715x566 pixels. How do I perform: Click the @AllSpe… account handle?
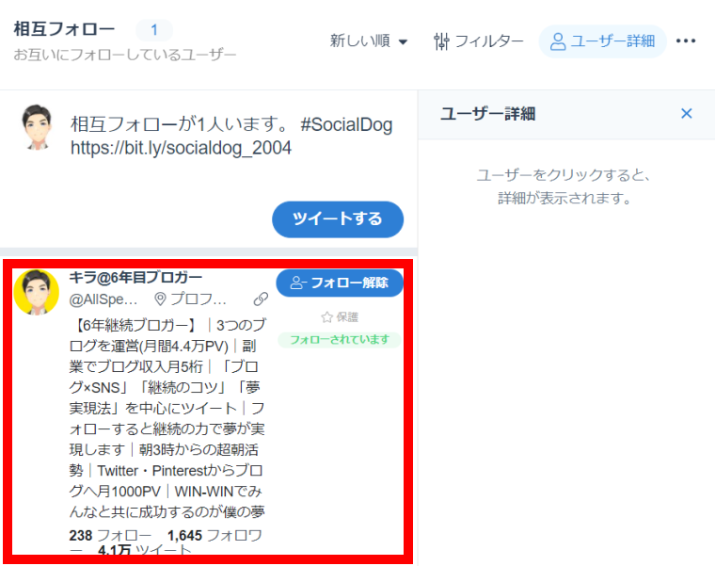click(x=104, y=299)
